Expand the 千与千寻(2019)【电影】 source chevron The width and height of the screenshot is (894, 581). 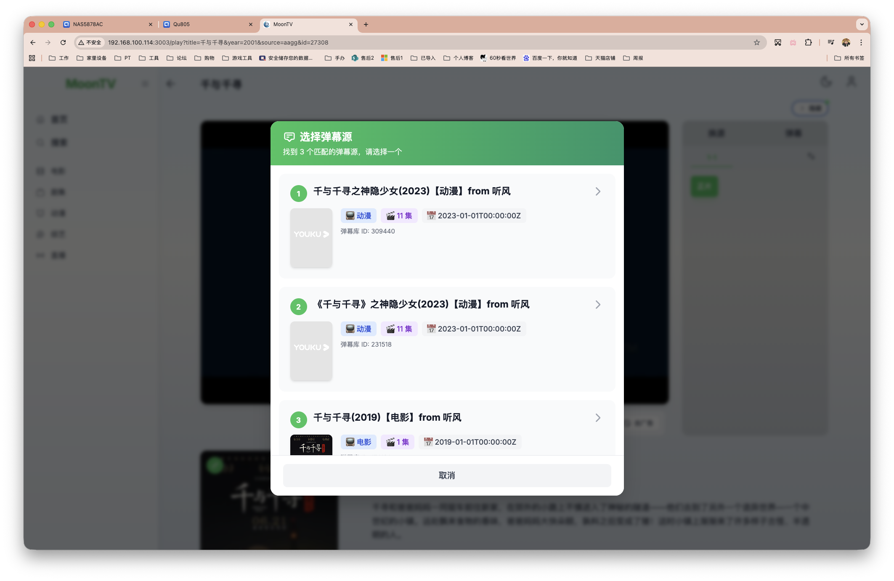point(598,418)
